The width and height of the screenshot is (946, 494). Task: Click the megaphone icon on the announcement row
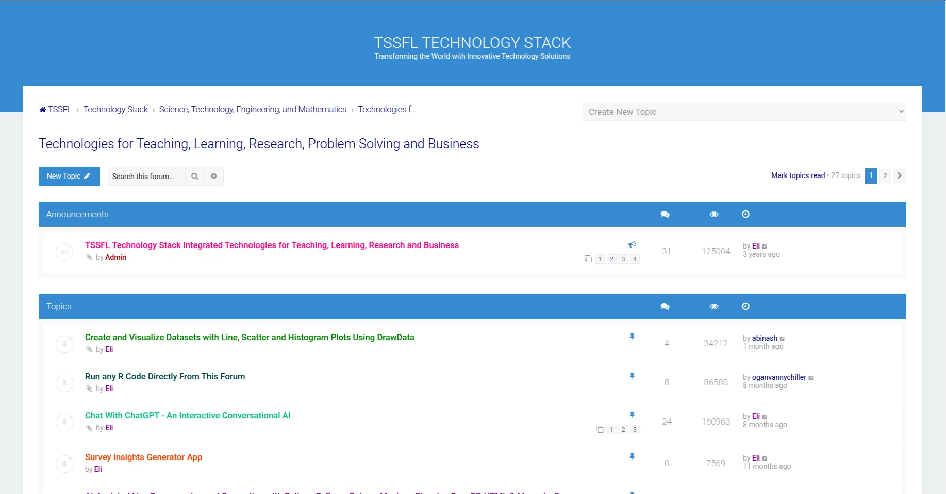[632, 244]
